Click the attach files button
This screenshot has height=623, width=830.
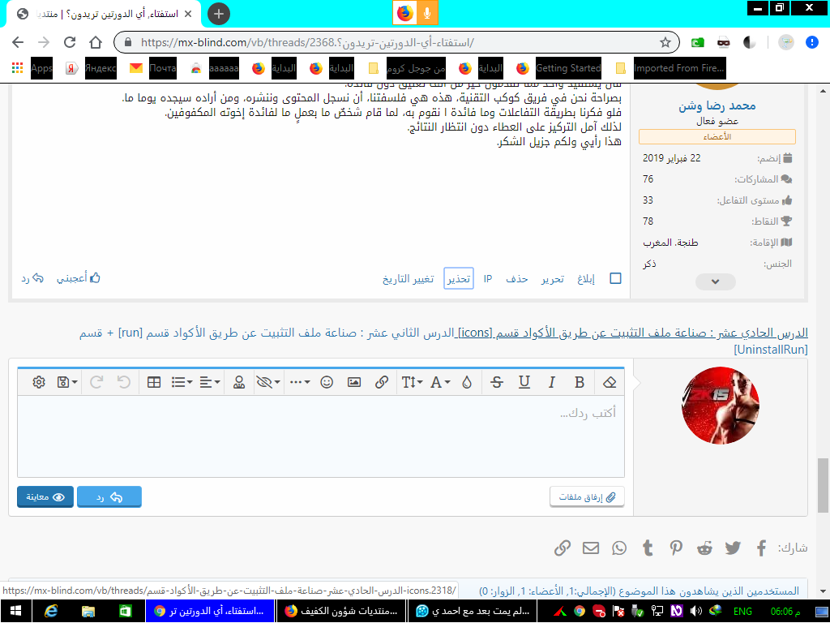point(587,496)
